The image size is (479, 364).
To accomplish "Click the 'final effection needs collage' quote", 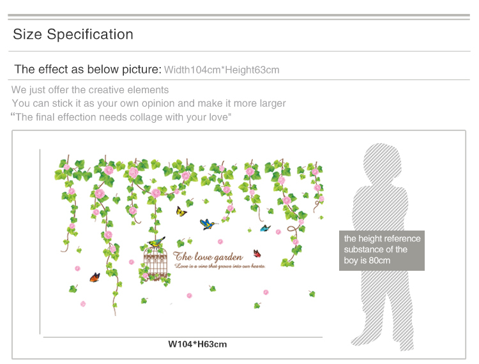I will point(121,118).
